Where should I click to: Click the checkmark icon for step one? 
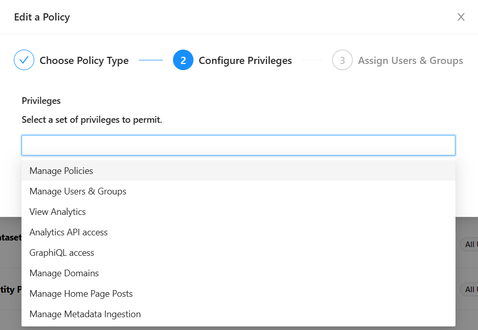pos(24,60)
